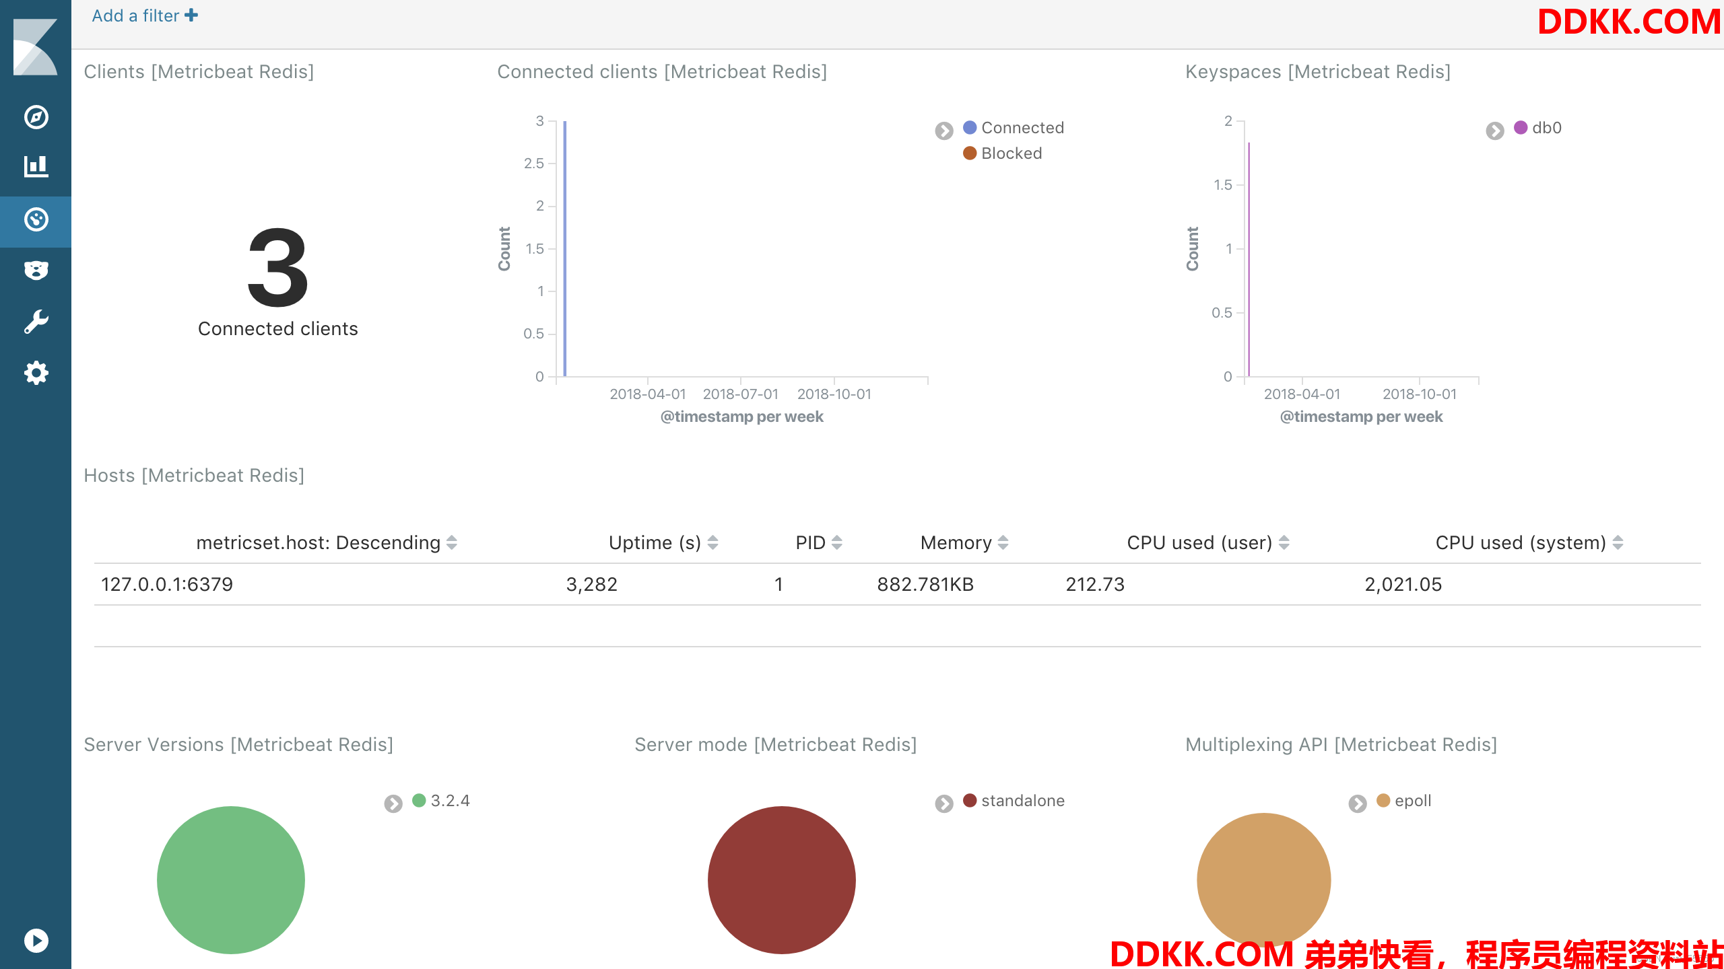
Task: Select epoll legend label
Action: pos(1413,801)
